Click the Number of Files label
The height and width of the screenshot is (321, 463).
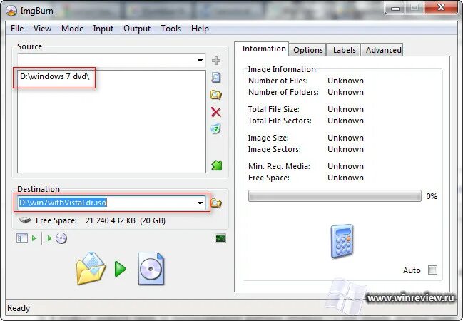click(x=278, y=81)
